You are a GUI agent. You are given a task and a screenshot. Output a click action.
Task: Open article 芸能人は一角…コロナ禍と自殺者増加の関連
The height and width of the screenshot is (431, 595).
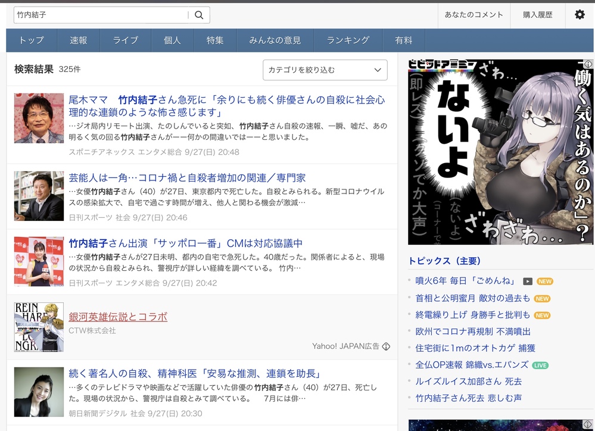tap(187, 178)
